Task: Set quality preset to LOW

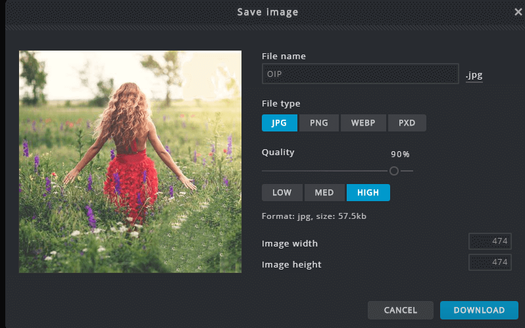Action: pos(282,193)
